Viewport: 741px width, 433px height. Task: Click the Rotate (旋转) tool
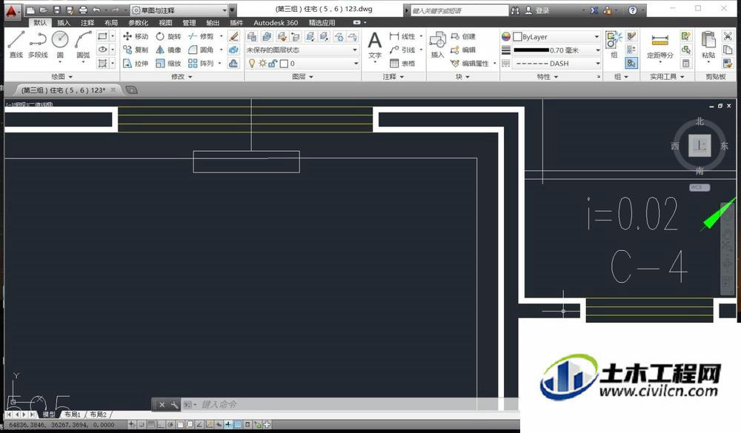(x=169, y=36)
